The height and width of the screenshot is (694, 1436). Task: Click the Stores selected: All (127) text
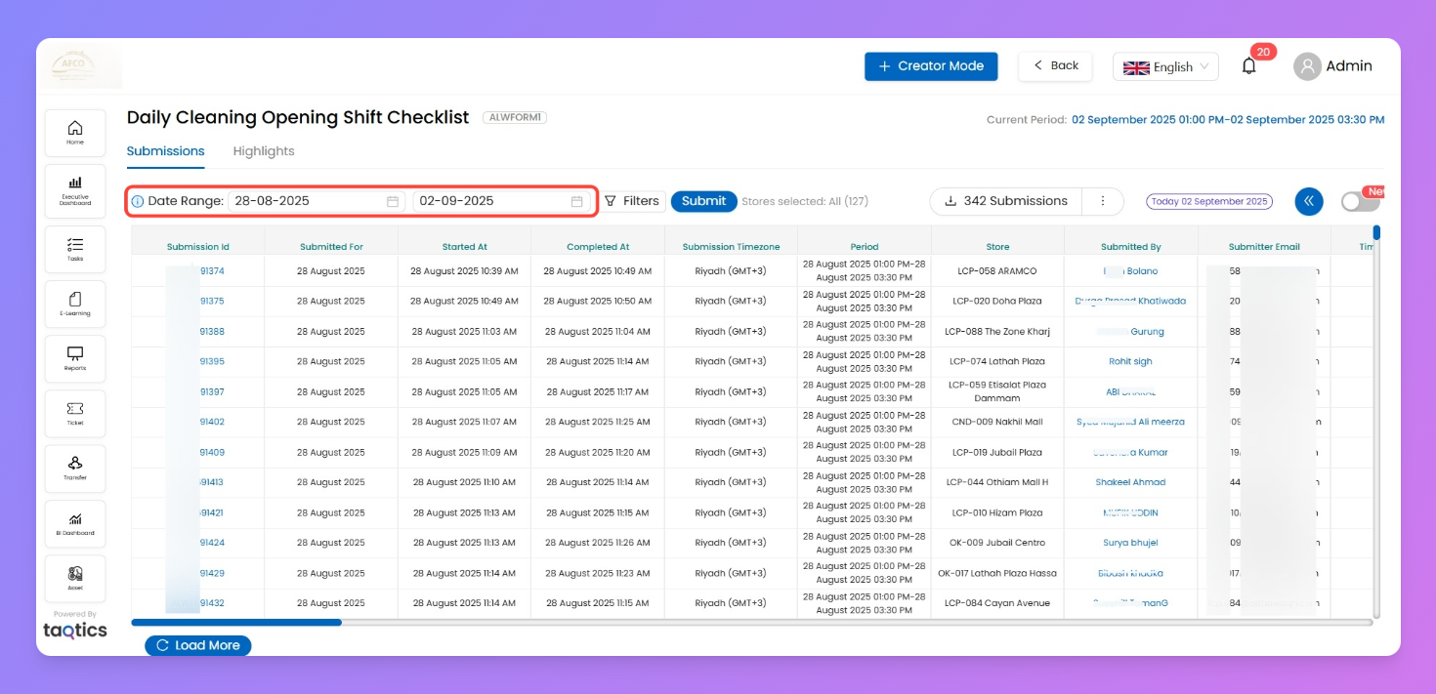point(805,202)
